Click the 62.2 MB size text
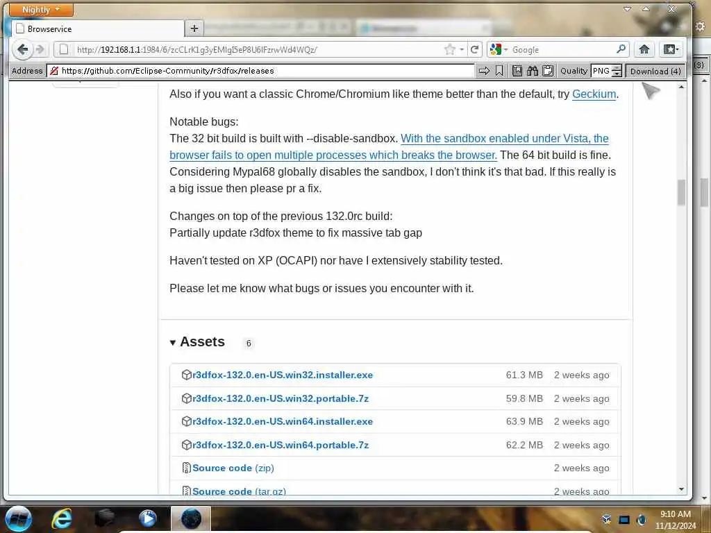 click(x=524, y=445)
